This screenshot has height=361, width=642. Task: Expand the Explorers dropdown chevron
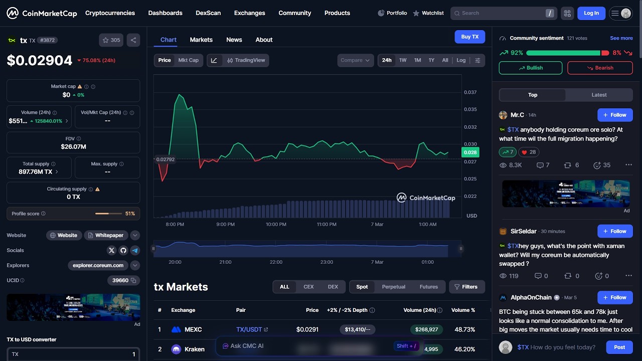point(135,265)
